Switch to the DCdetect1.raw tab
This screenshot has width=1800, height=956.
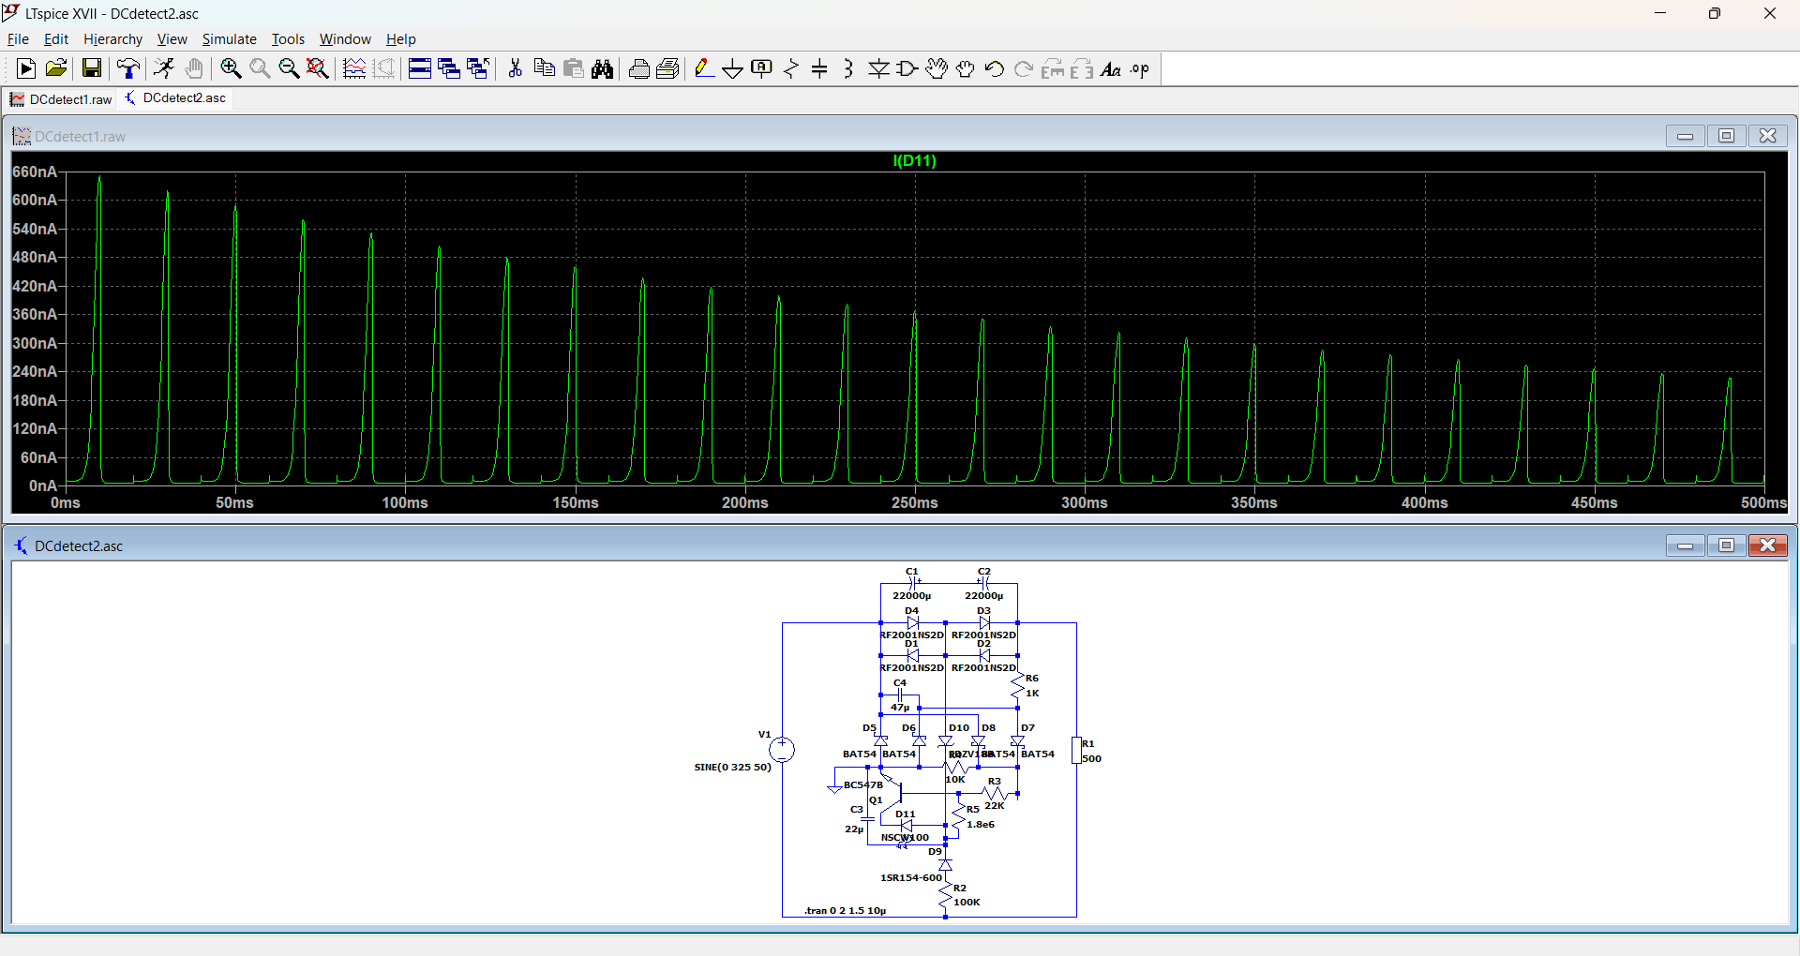point(62,99)
